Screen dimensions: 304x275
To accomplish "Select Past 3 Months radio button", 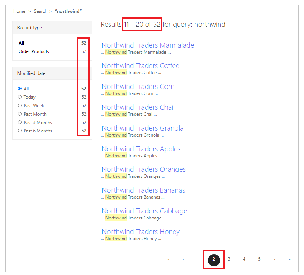I will 20,123.
